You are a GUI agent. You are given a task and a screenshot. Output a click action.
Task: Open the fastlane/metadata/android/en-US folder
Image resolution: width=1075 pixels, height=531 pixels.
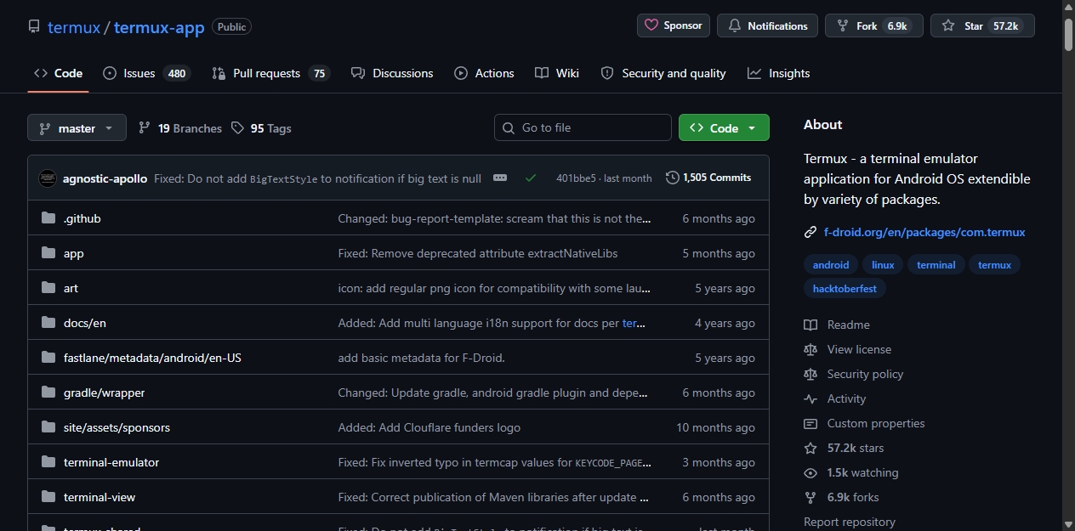[152, 358]
